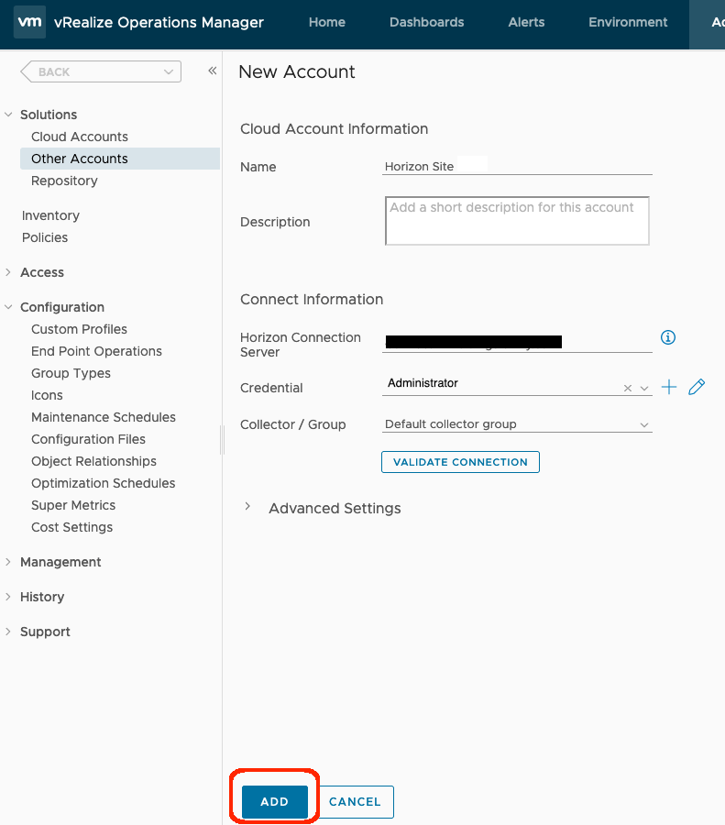Click the vm logo icon
This screenshot has width=725, height=825.
click(29, 22)
